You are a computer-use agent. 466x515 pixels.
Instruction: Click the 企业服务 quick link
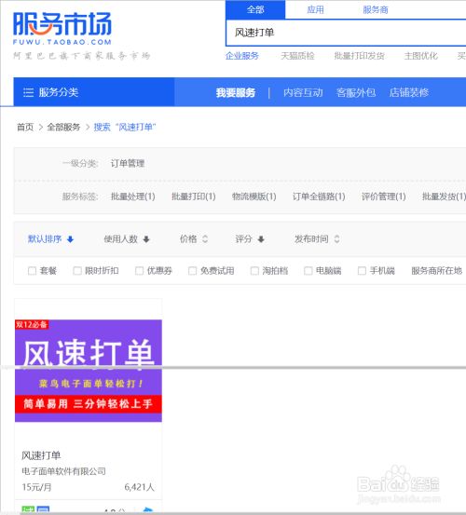click(x=242, y=56)
